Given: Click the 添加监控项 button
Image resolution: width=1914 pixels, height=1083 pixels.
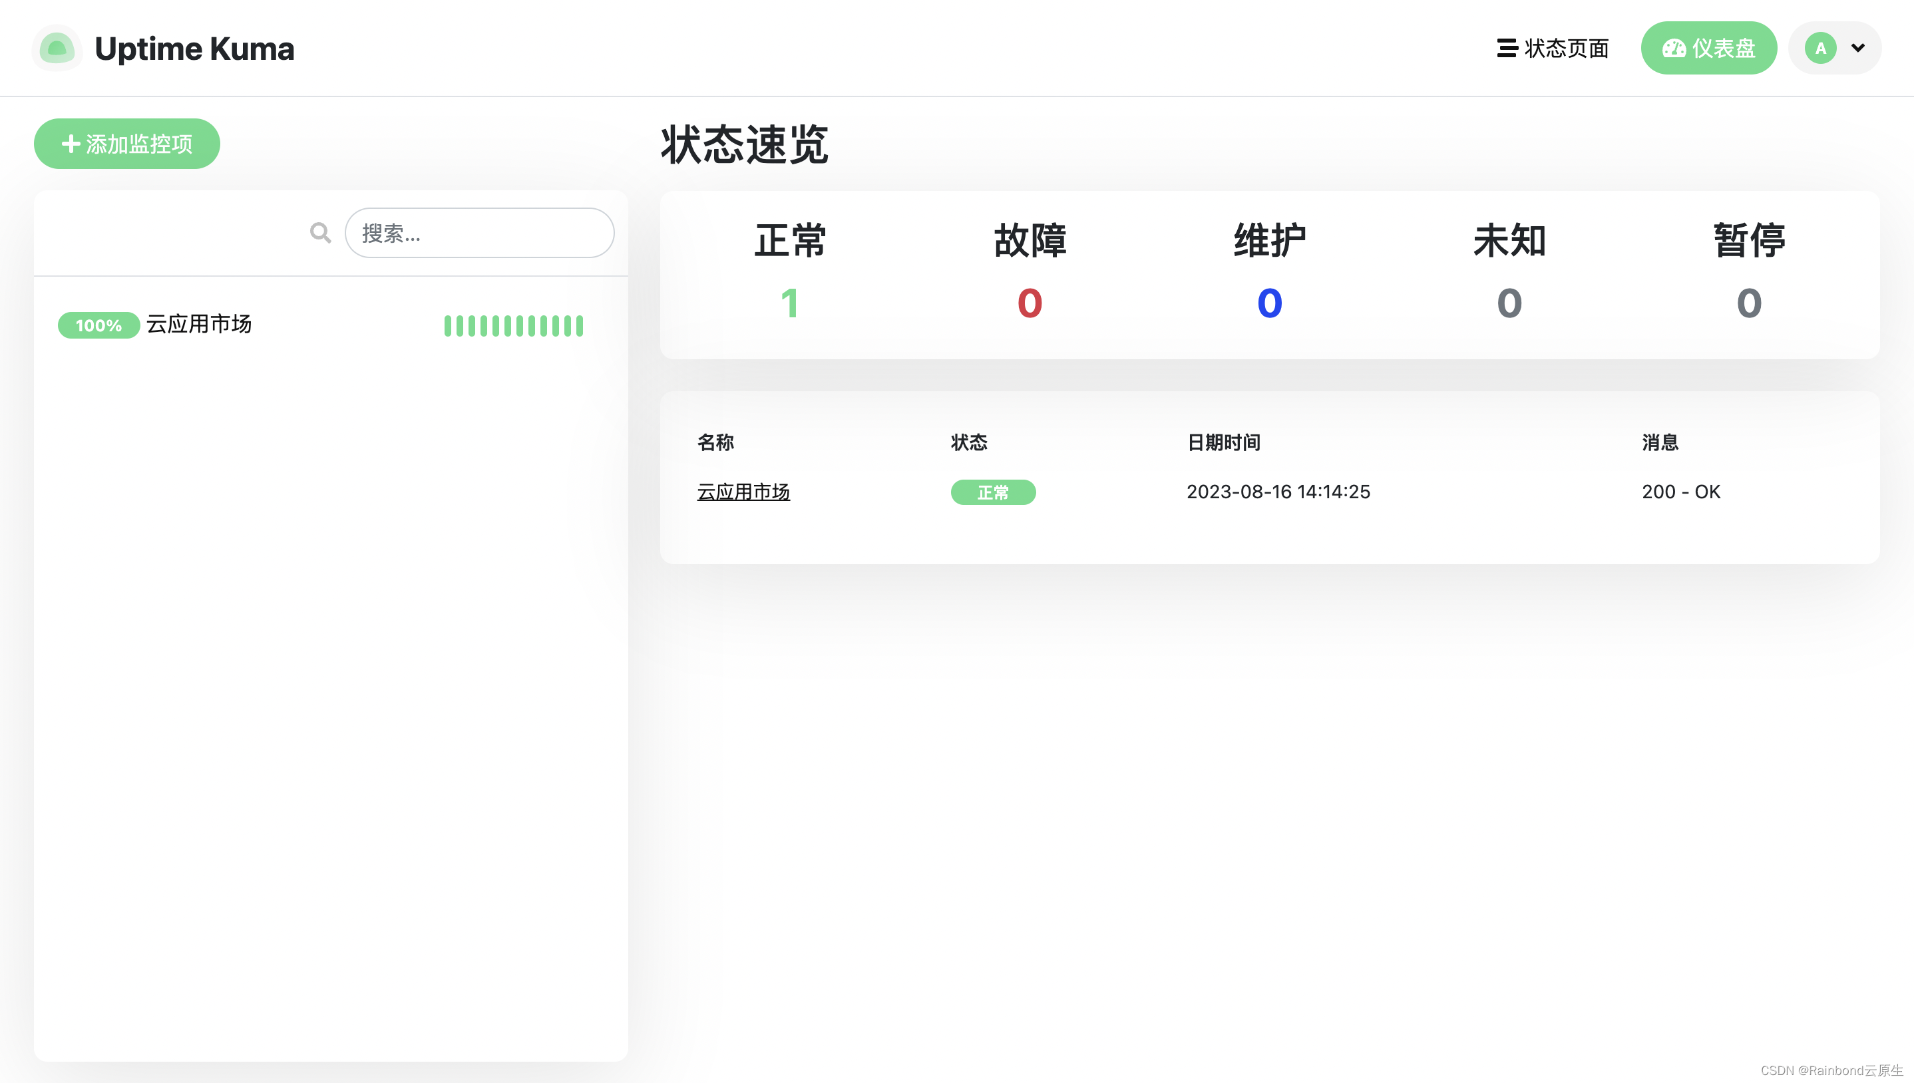Looking at the screenshot, I should (x=126, y=143).
